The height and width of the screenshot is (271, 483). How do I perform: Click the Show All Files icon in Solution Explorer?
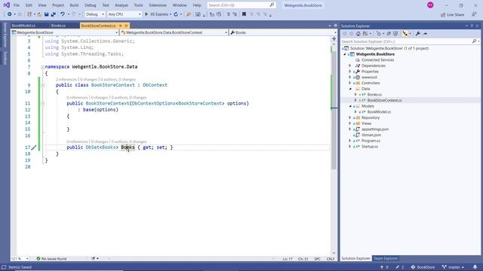[x=395, y=33]
